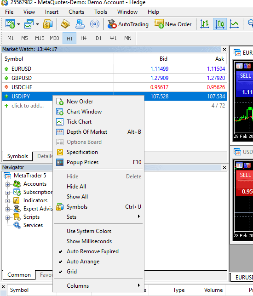Image resolution: width=253 pixels, height=296 pixels.
Task: Select the M15 timeframe button
Action: tap(40, 38)
